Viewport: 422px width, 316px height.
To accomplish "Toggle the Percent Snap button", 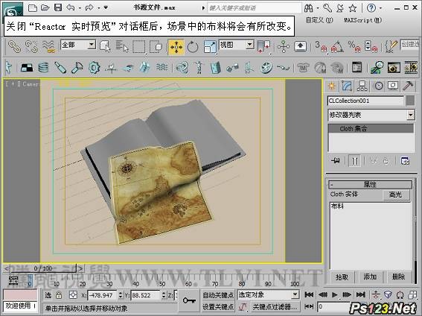I will pos(354,46).
